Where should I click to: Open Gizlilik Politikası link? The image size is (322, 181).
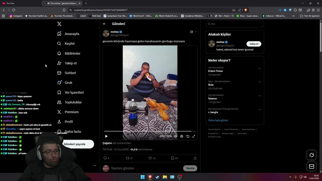(x=231, y=129)
